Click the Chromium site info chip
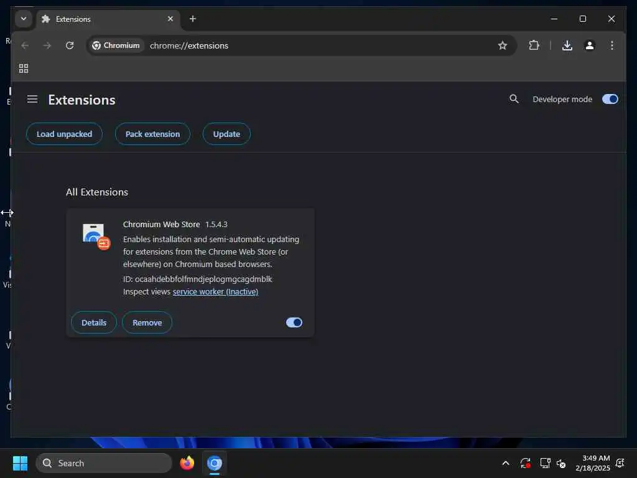Screen dimensions: 637x478 116,45
